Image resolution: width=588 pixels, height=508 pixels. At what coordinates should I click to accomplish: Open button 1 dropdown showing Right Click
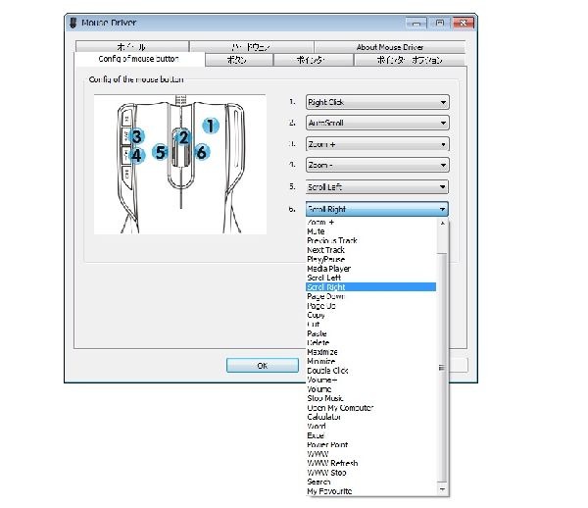[x=377, y=102]
